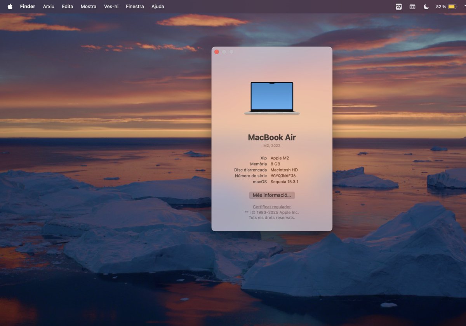Click the Macintosh HD startup disk value
Image resolution: width=466 pixels, height=326 pixels.
(x=284, y=170)
